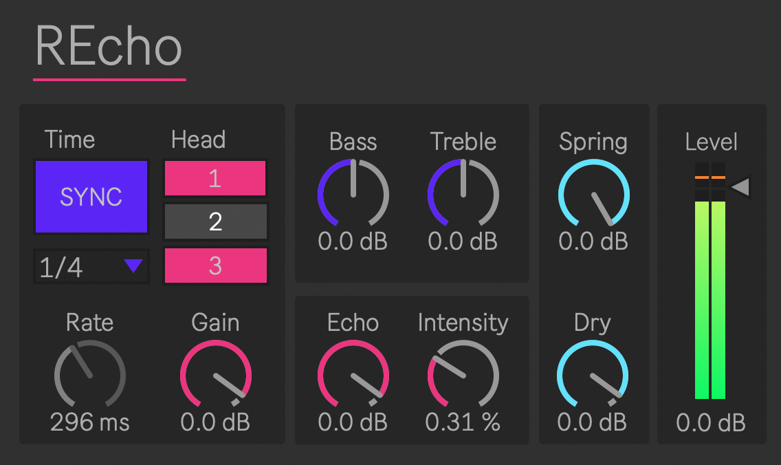Select the Treble 0.0 dB value
Viewport: 781px width, 465px height.
[463, 241]
